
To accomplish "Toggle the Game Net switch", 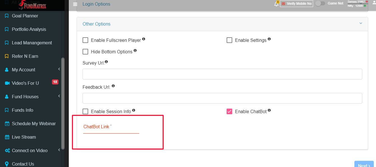I will tap(320, 3).
